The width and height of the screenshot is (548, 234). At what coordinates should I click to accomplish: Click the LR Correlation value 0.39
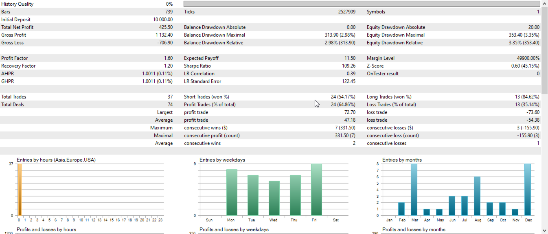351,74
